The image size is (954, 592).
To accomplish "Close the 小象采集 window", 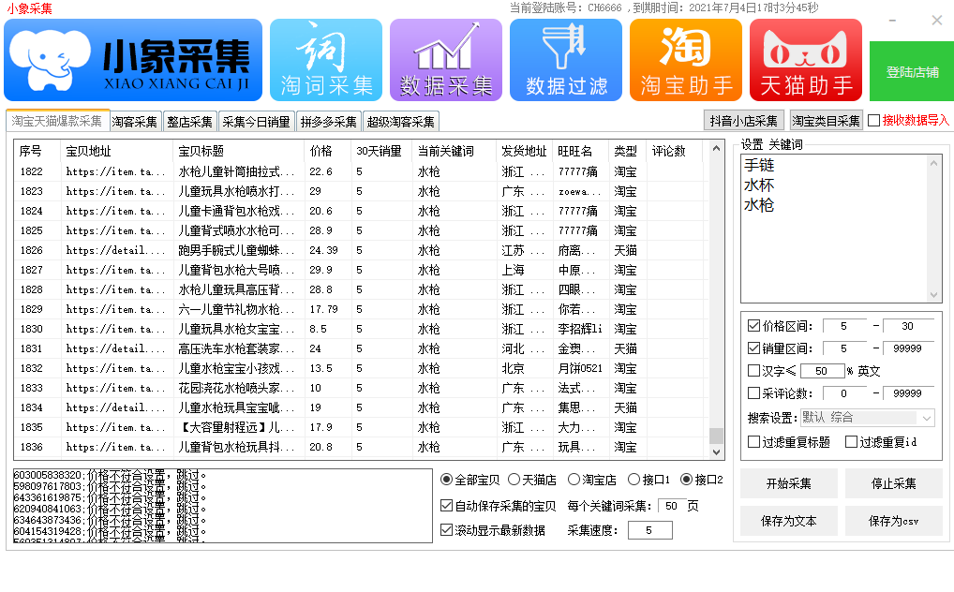I will [x=937, y=21].
